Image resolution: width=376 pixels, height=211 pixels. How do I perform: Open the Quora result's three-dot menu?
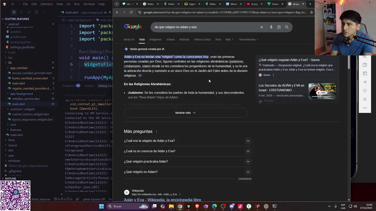pos(273,75)
